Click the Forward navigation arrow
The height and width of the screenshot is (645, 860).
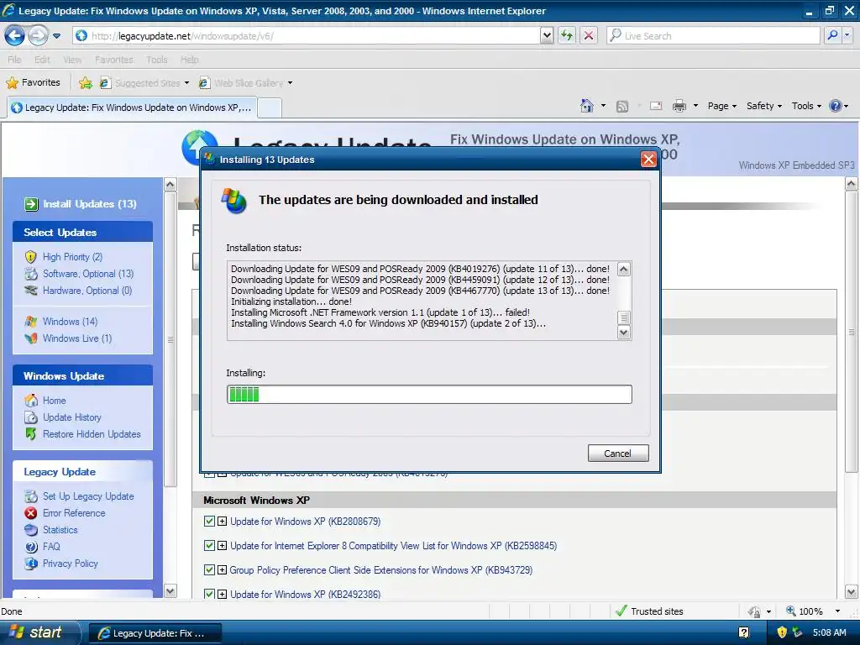pyautogui.click(x=38, y=36)
